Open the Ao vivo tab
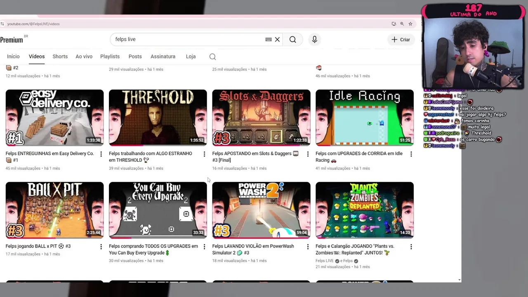The width and height of the screenshot is (528, 297). point(84,57)
